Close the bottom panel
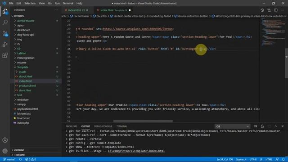288x162 pixels. pyautogui.click(x=283, y=126)
